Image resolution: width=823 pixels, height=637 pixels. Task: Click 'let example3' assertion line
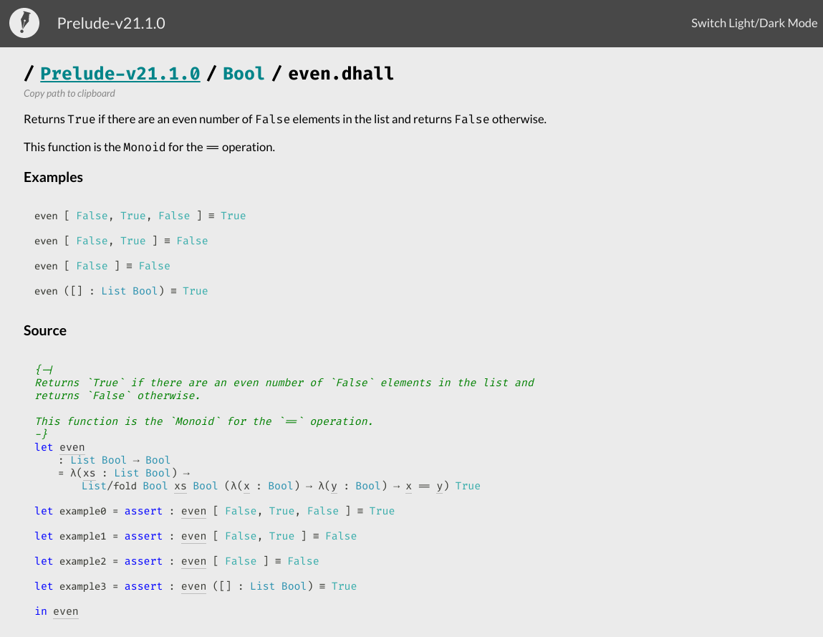pyautogui.click(x=196, y=587)
